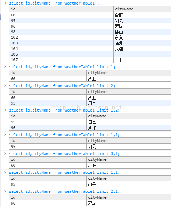The height and width of the screenshot is (207, 171).
Task: Click the chevron next to the 'limit 2;' query
Action: coord(5,86)
